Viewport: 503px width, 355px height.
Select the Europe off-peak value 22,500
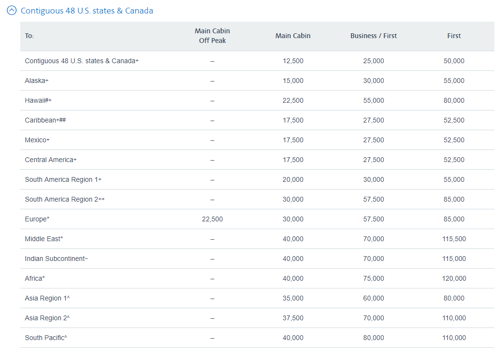click(x=212, y=219)
